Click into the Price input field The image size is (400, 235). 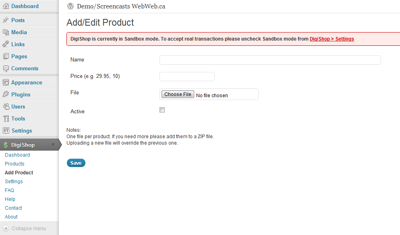pyautogui.click(x=187, y=77)
